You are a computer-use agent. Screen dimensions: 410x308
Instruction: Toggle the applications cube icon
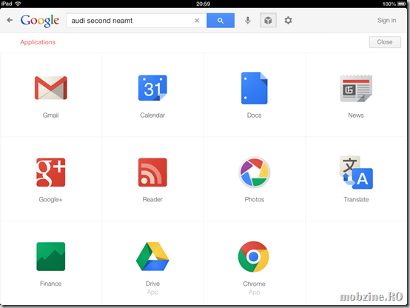click(268, 20)
